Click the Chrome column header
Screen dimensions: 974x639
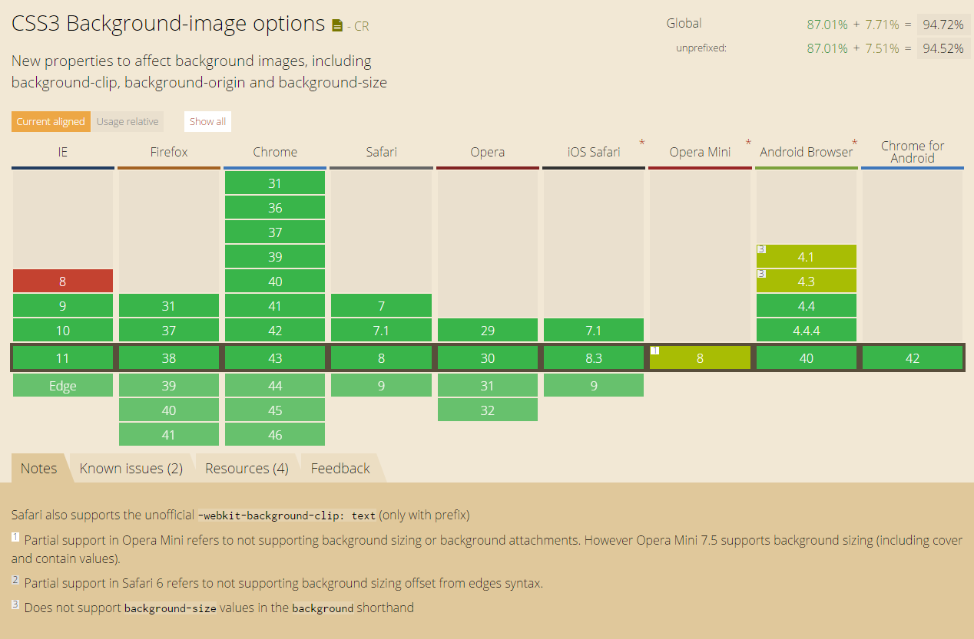(275, 152)
